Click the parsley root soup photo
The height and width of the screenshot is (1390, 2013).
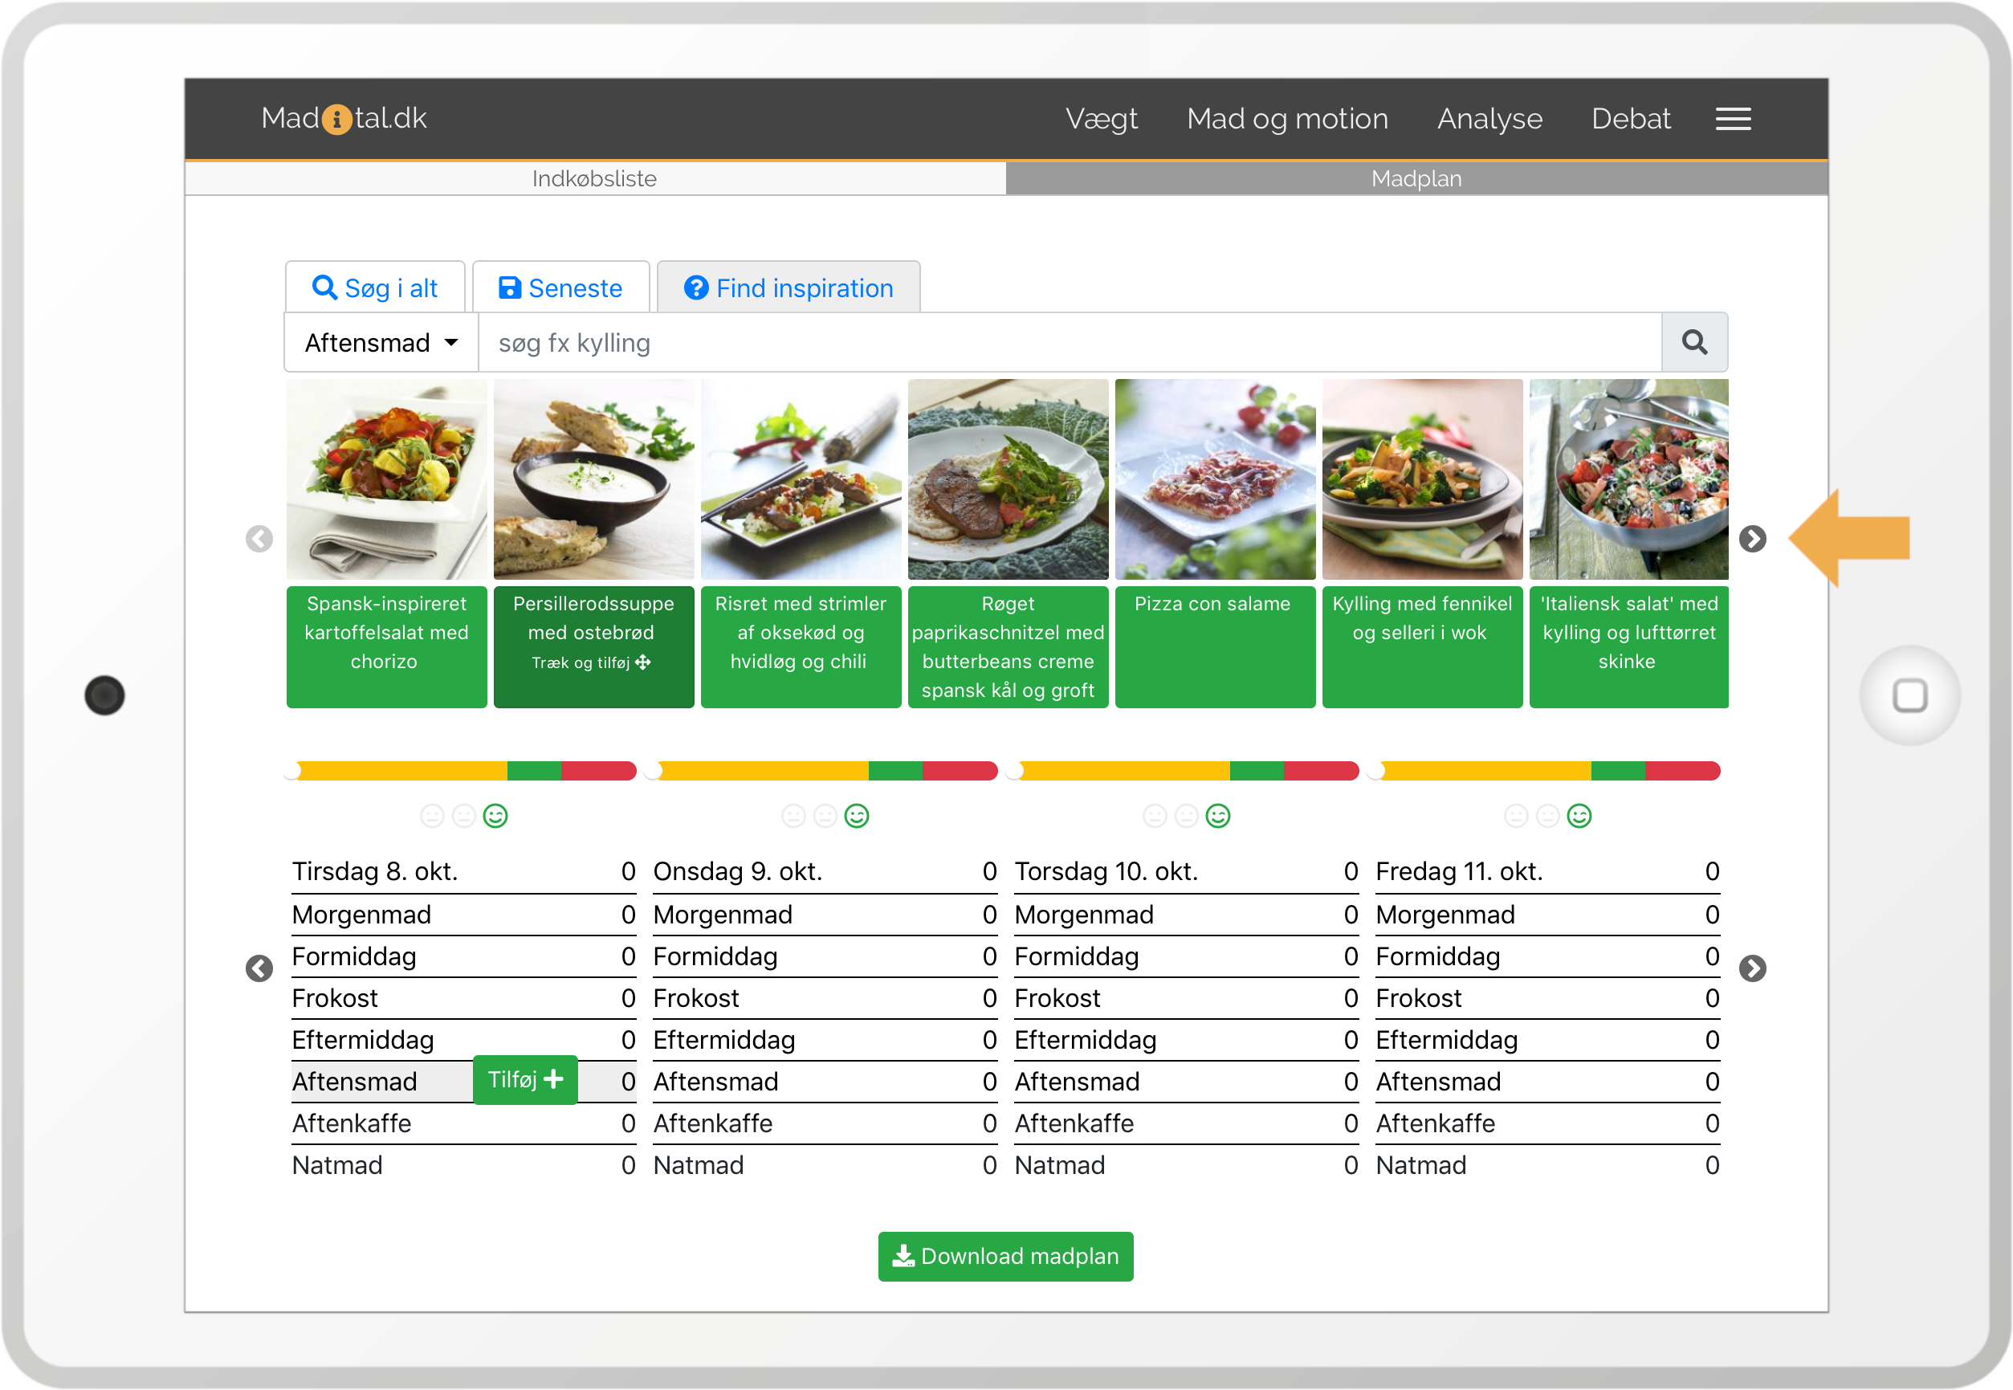pyautogui.click(x=594, y=479)
